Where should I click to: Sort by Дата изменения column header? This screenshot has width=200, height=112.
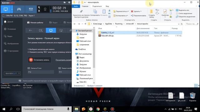pos(143,28)
